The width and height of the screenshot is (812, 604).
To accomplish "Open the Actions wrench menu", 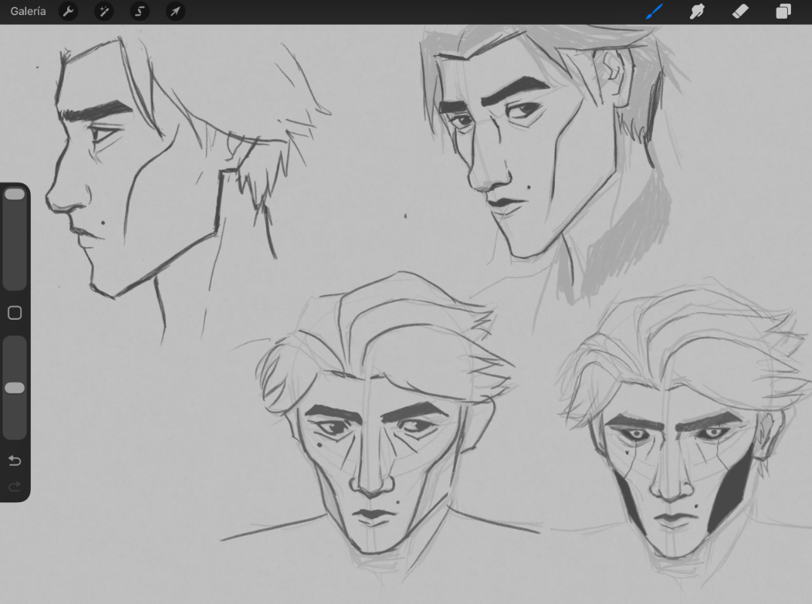I will [68, 11].
